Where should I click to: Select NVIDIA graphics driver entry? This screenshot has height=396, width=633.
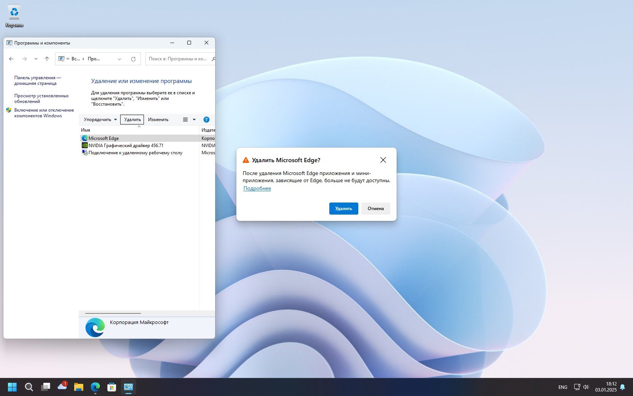tap(126, 146)
